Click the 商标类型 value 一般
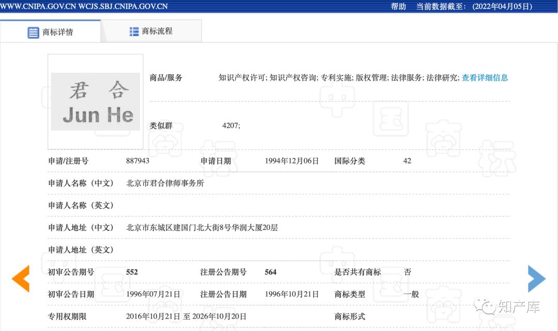 [411, 294]
